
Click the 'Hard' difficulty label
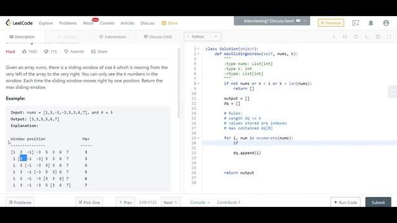pos(11,51)
